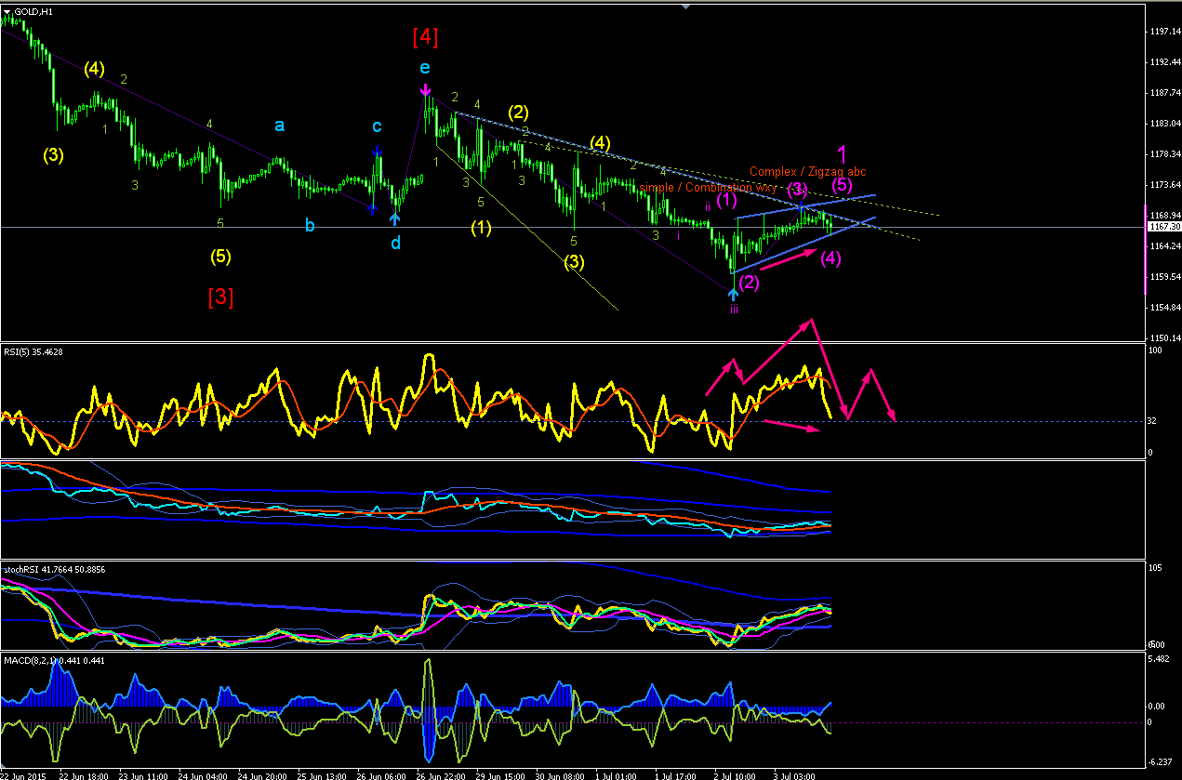Click the 1197.14 price scale value
The width and height of the screenshot is (1182, 780).
tap(1165, 32)
